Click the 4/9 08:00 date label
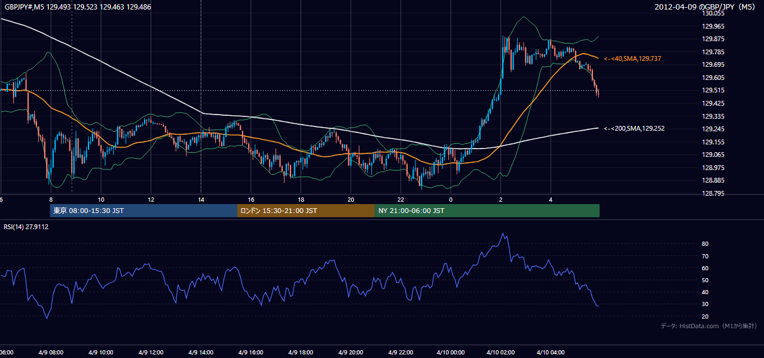The width and height of the screenshot is (764, 358). click(51, 352)
